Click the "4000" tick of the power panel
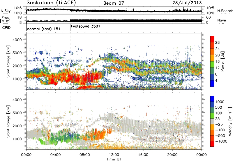This screenshot has height=161, width=233. 17,40
